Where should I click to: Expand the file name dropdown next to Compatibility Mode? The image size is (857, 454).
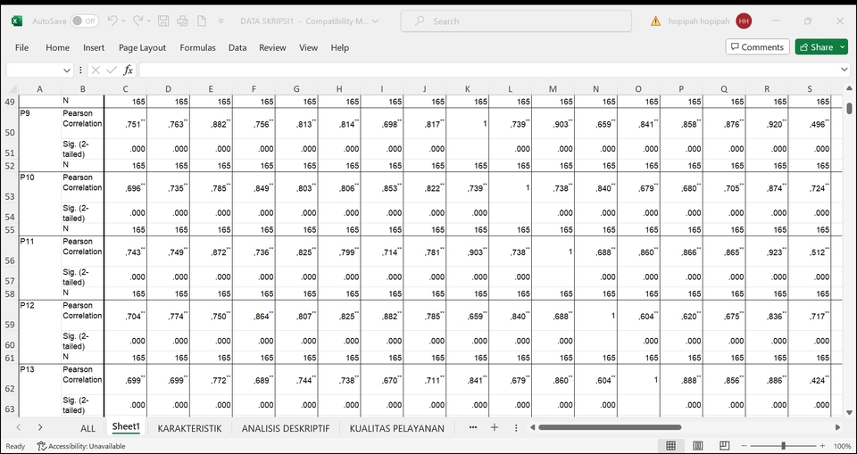[375, 21]
